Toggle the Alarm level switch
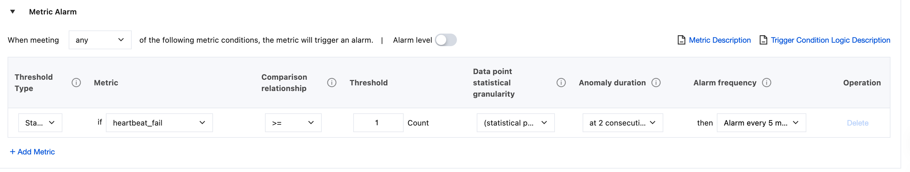Screen dimensions: 910x172 click(446, 40)
